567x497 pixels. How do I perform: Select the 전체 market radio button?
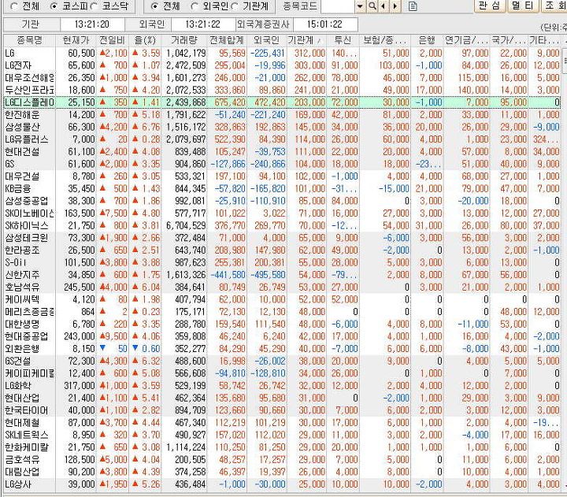13,6
